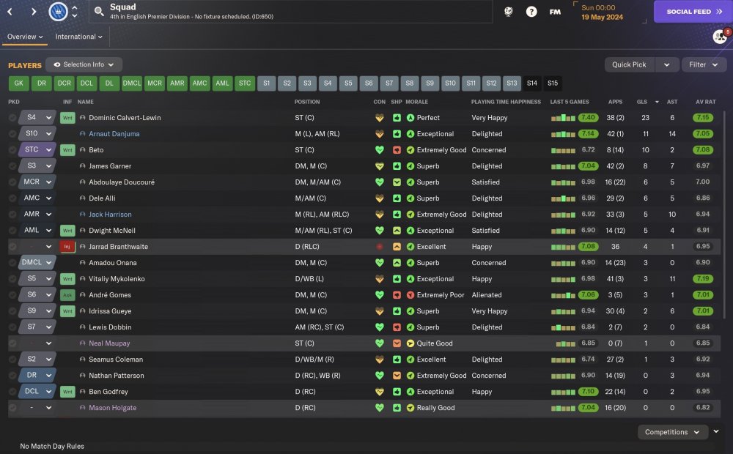
Task: Click morale icon for Mason Holgate
Action: [x=410, y=408]
